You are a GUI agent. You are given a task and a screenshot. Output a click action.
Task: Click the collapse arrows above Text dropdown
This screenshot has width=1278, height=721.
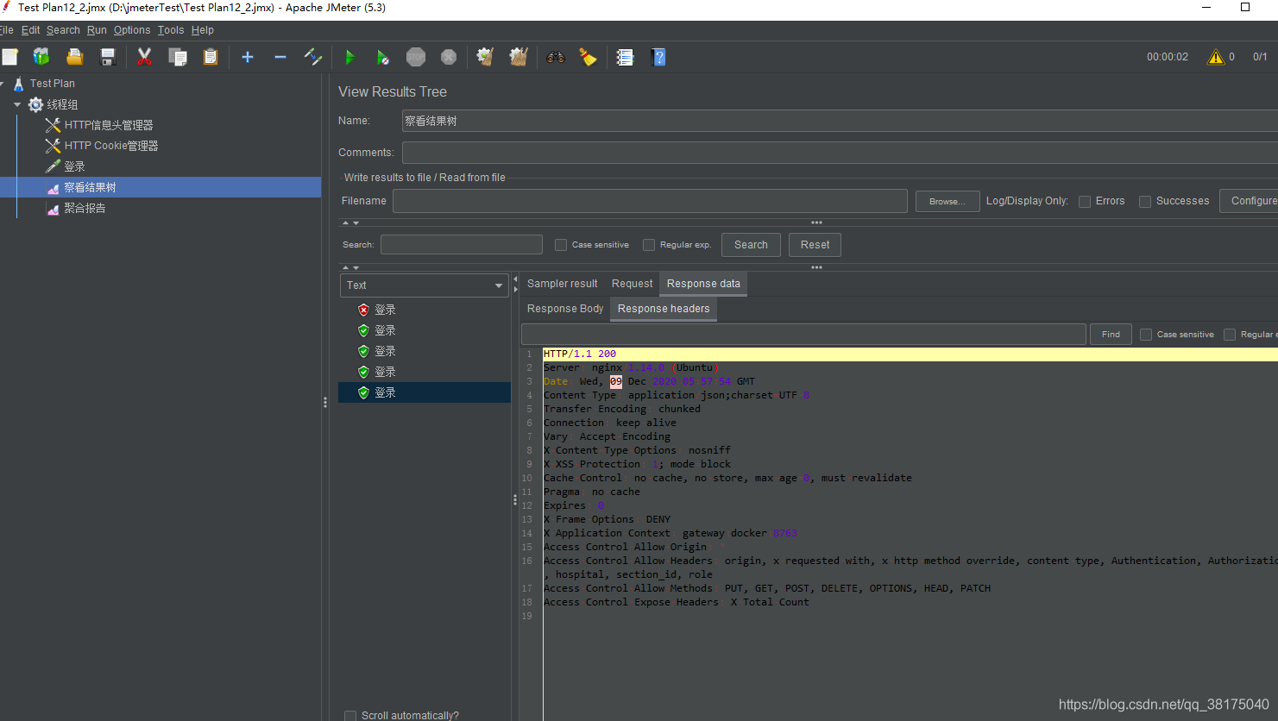click(350, 267)
